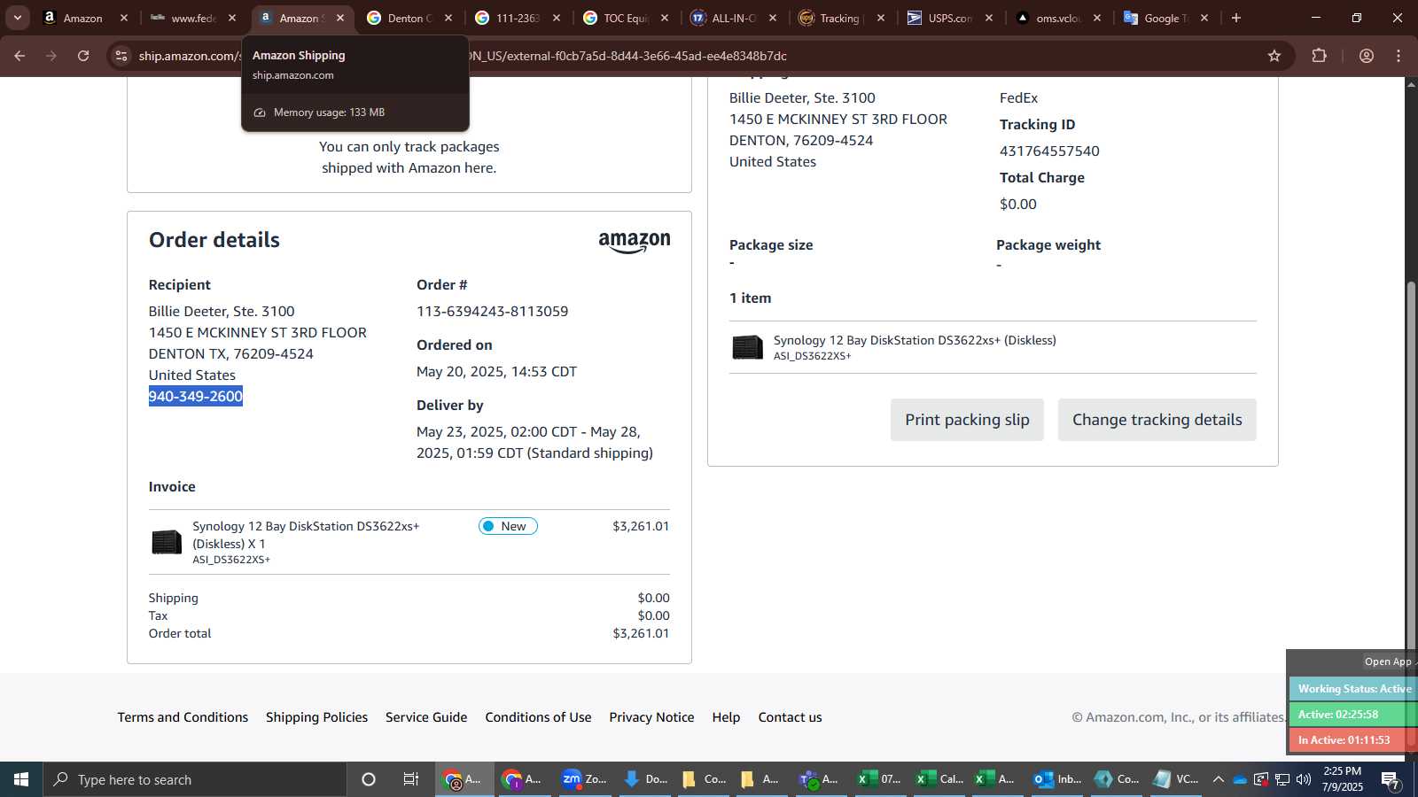Open Conditions of Use link

tap(538, 717)
